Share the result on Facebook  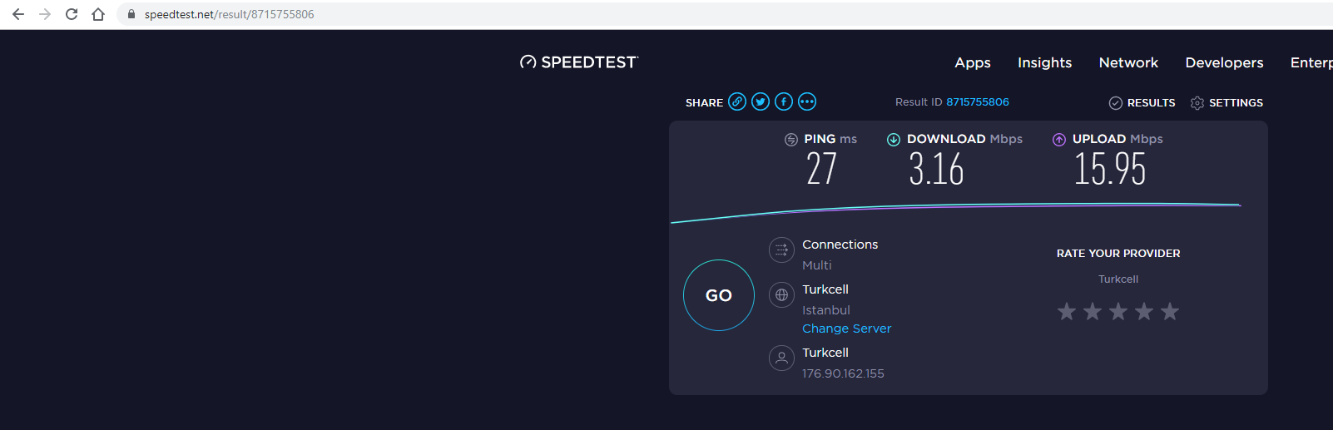pos(784,101)
